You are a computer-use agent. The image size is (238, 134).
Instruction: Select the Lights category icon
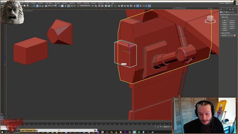225,12
